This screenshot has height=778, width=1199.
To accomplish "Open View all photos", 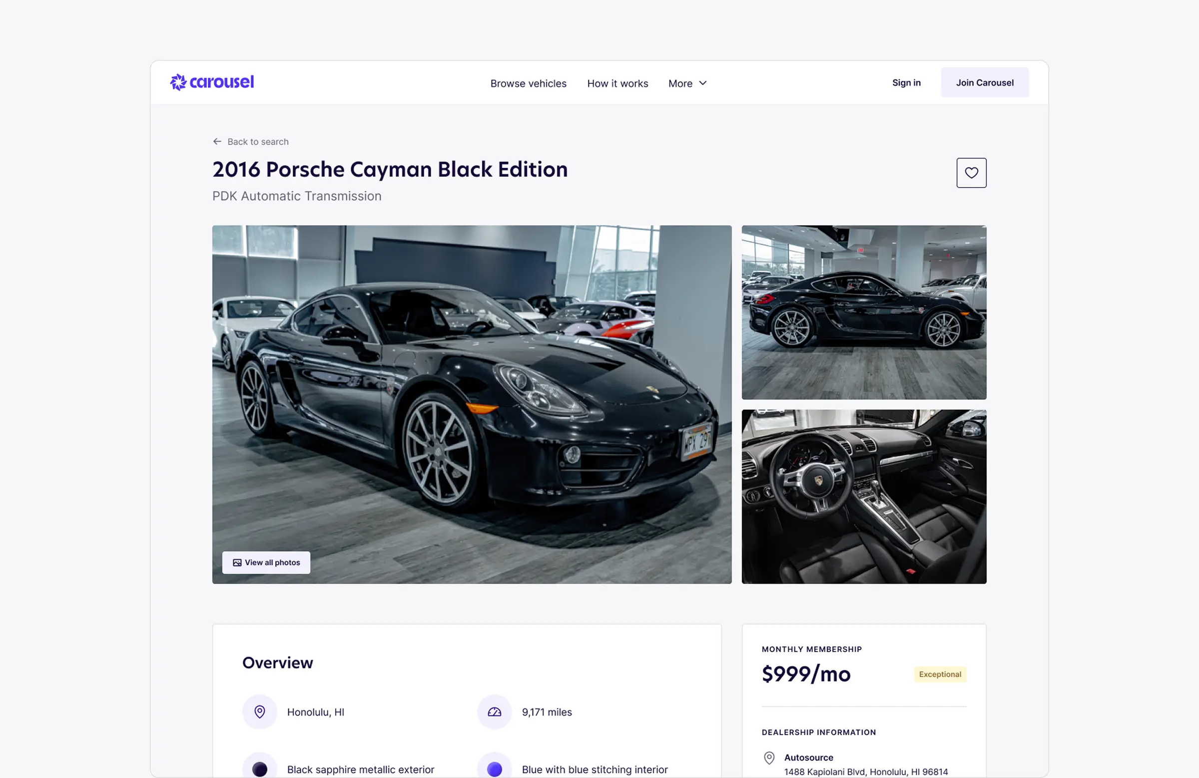I will 266,562.
